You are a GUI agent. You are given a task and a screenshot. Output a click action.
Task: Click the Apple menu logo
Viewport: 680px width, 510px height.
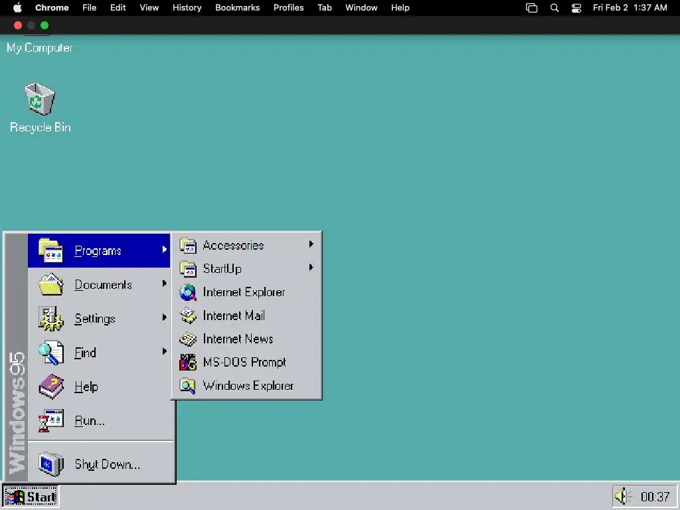(17, 7)
